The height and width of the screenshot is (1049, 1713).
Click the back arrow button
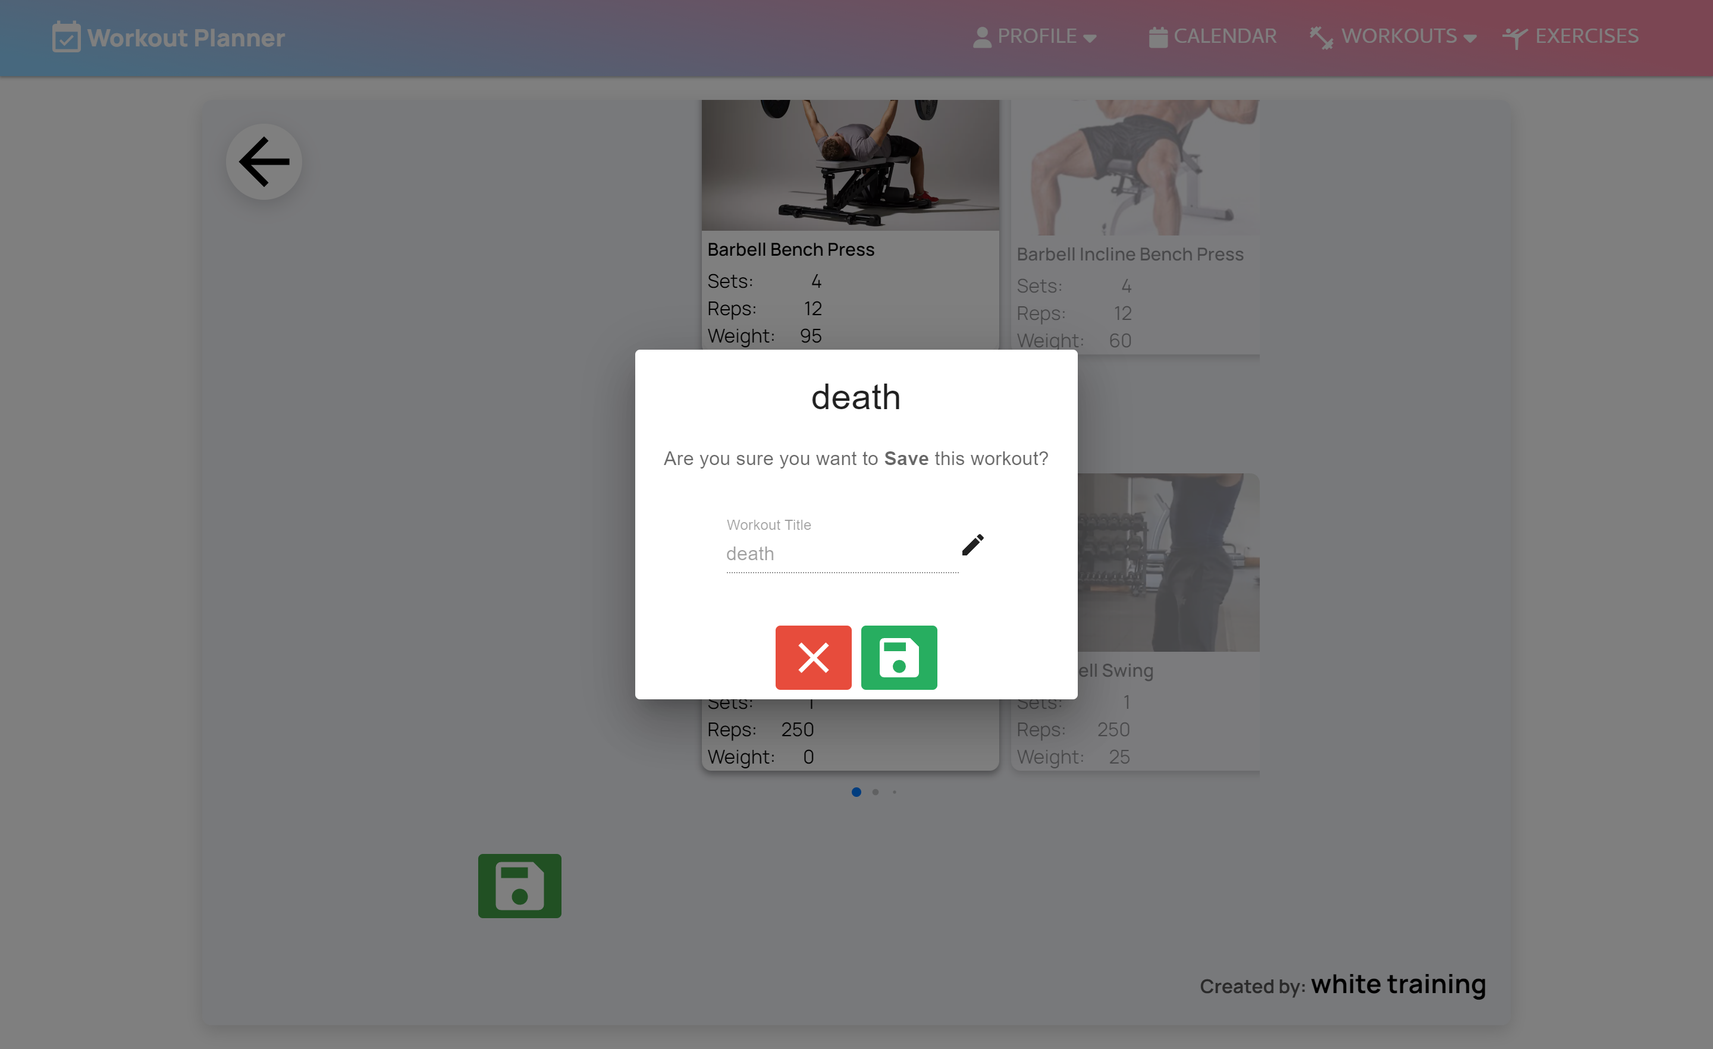[263, 162]
